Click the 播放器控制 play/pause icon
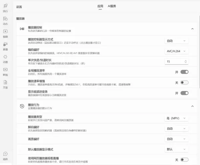Image resolution: width=200 pixels, height=165 pixels. tap(22, 29)
